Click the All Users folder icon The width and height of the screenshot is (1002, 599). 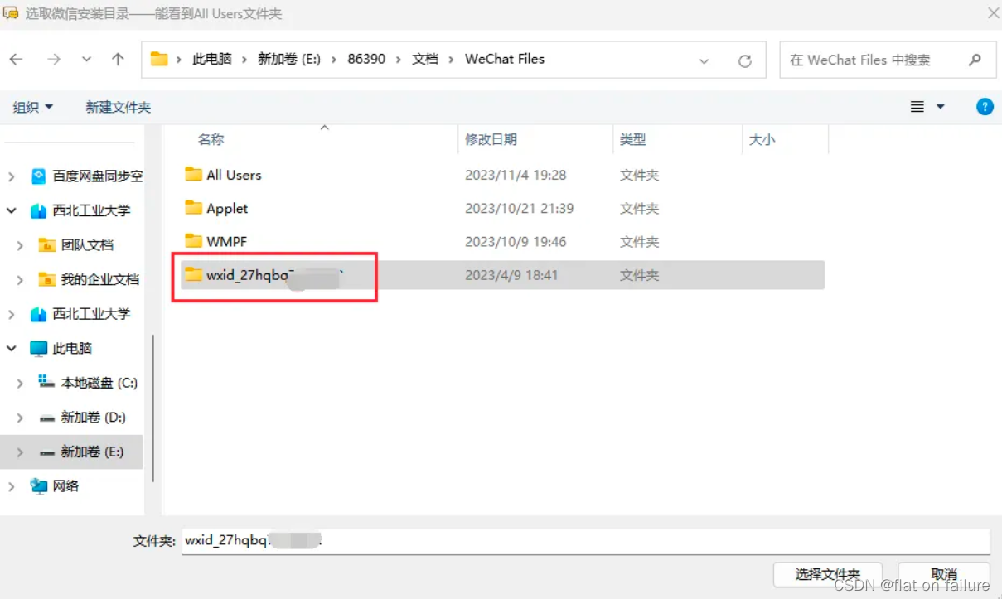point(193,174)
